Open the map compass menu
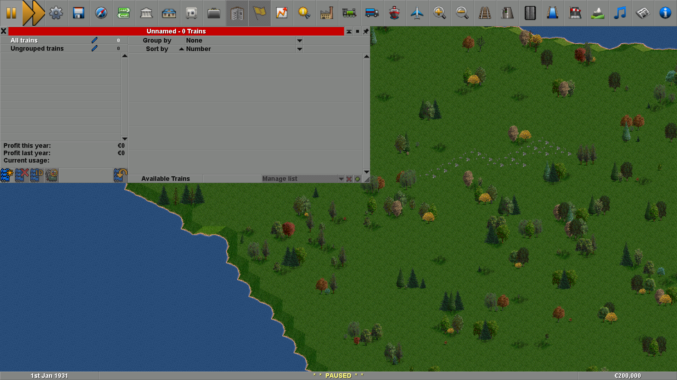677x380 pixels. click(x=102, y=13)
